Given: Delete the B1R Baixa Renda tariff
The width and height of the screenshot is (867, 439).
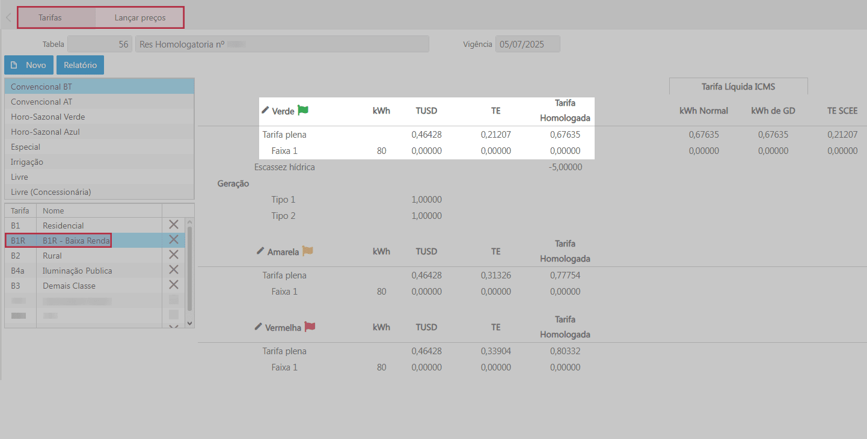Looking at the screenshot, I should pos(174,240).
